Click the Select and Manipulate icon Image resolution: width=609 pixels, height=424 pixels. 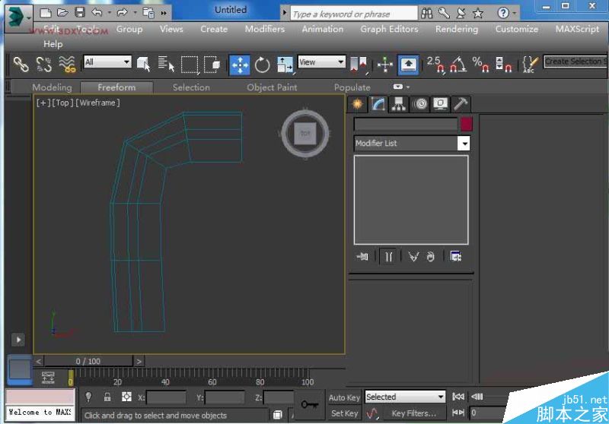(385, 65)
